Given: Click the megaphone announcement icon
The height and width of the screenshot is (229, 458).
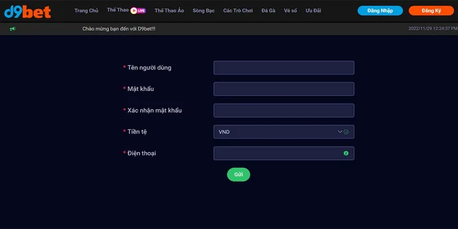Looking at the screenshot, I should (x=12, y=29).
